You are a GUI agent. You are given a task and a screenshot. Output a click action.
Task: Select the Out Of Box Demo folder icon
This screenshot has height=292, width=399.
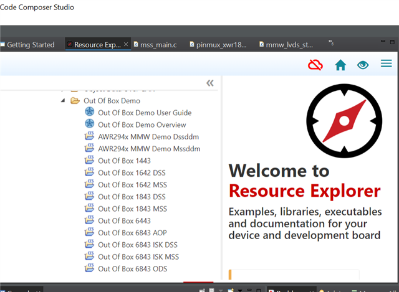[75, 101]
